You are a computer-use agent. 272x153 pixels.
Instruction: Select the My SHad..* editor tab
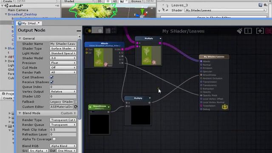click(29, 23)
